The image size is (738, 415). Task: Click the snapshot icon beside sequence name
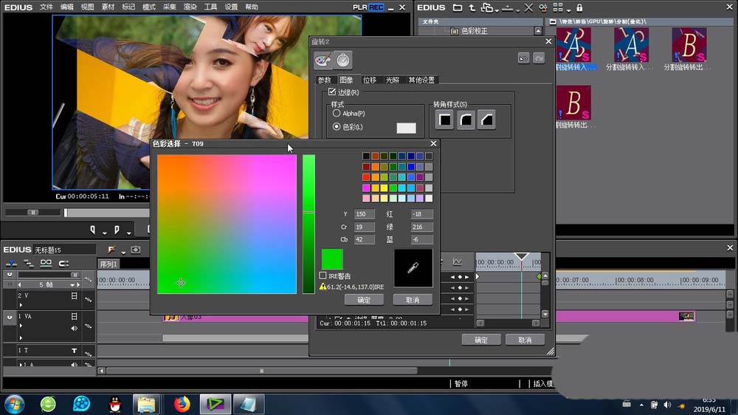136,250
